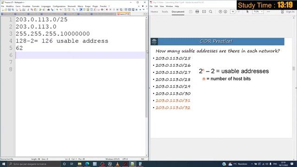
Task: Click the orange 203.0.113.0/31 bullet in the PDF
Action: [173, 101]
